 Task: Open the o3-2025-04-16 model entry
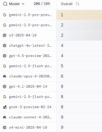pos(23,35)
